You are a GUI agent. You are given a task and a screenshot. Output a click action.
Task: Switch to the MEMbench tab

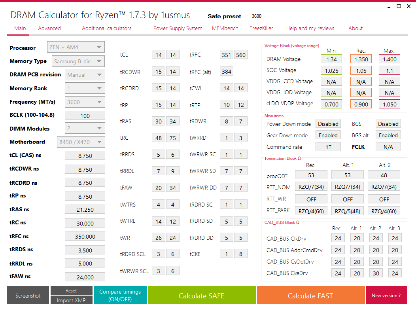[x=225, y=28]
